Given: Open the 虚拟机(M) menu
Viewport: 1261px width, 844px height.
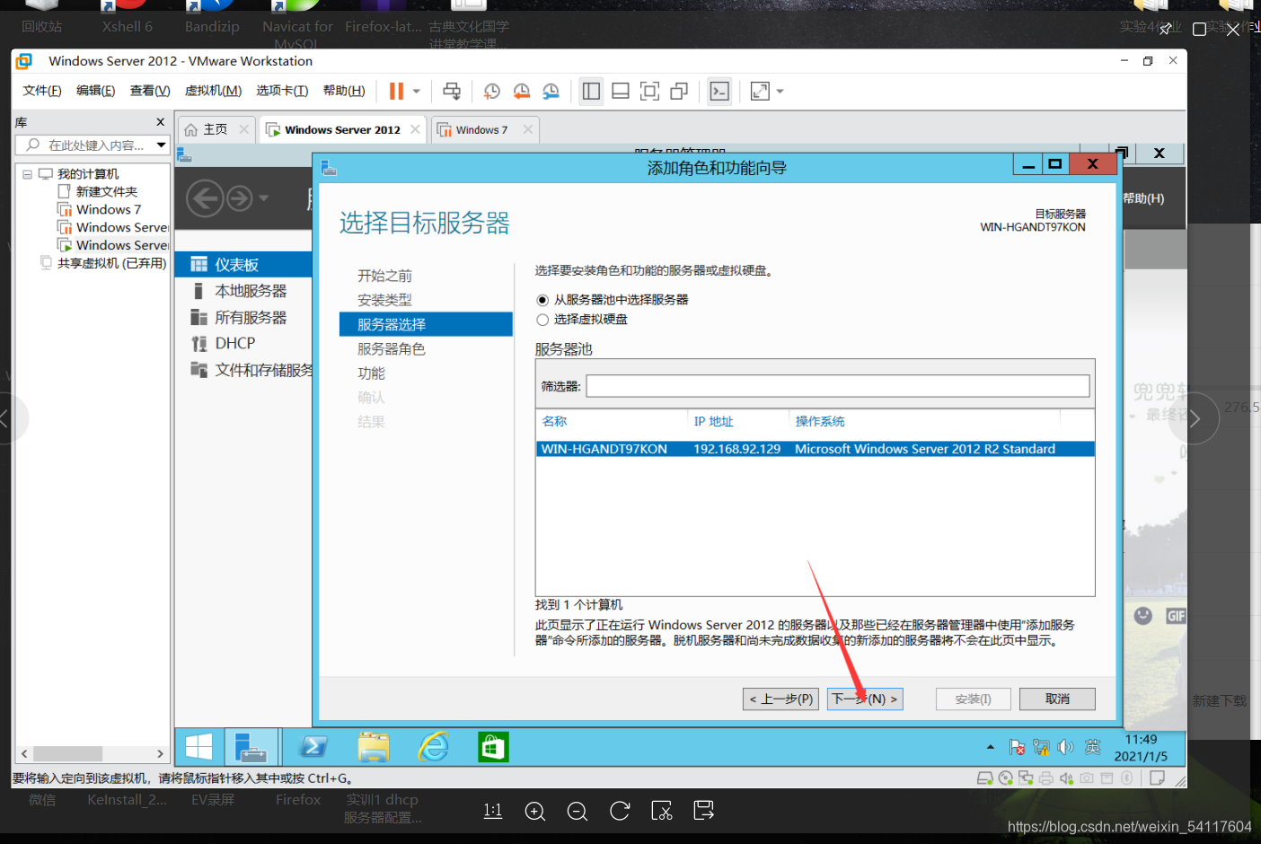Looking at the screenshot, I should click(213, 91).
